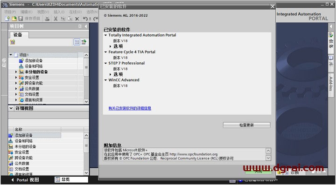Click the 名称 column header
Screen dimensions: 336x185
pos(37,130)
